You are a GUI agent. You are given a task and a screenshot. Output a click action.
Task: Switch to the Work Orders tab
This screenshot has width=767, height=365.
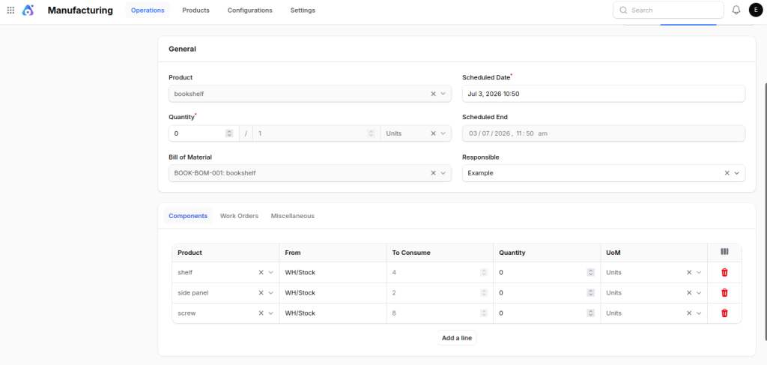pyautogui.click(x=239, y=216)
